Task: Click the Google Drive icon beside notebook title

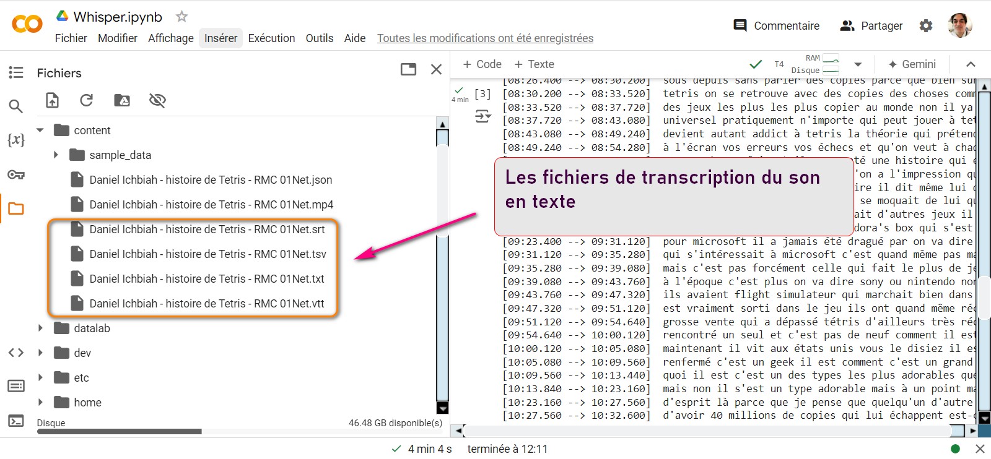Action: pos(62,16)
